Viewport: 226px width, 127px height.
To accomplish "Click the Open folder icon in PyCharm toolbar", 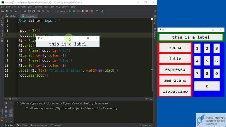I will pos(2,11).
